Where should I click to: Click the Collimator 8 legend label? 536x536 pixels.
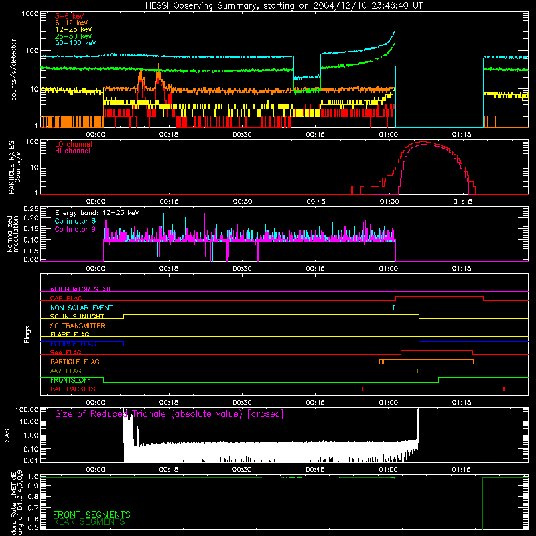pos(75,221)
